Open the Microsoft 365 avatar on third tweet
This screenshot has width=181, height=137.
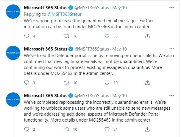(x=13, y=100)
